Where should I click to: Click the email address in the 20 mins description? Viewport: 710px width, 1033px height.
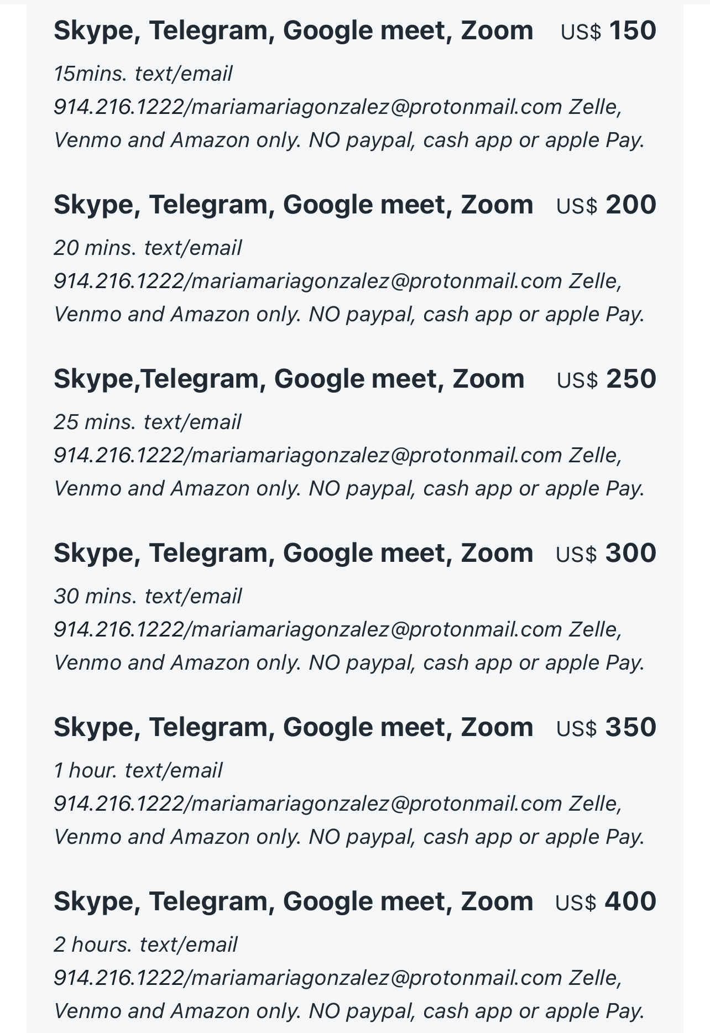coord(376,281)
